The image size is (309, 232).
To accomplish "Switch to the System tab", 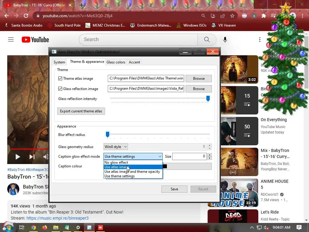I will (x=59, y=62).
